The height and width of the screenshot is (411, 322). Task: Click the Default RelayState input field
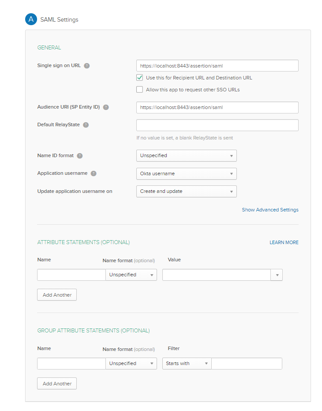coord(217,125)
